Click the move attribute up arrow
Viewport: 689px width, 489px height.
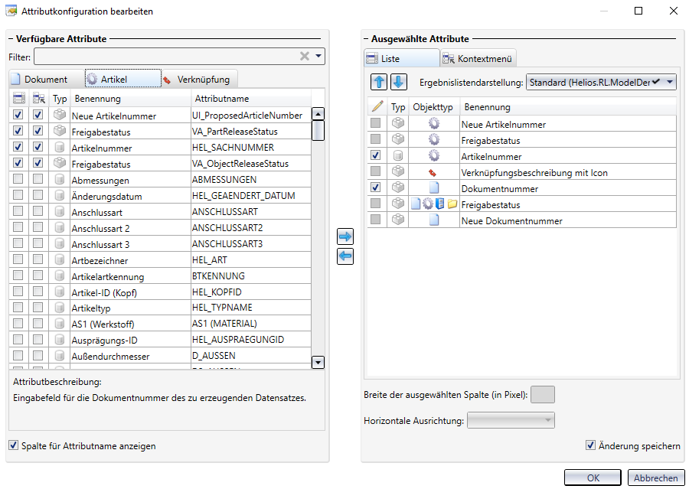pyautogui.click(x=380, y=82)
